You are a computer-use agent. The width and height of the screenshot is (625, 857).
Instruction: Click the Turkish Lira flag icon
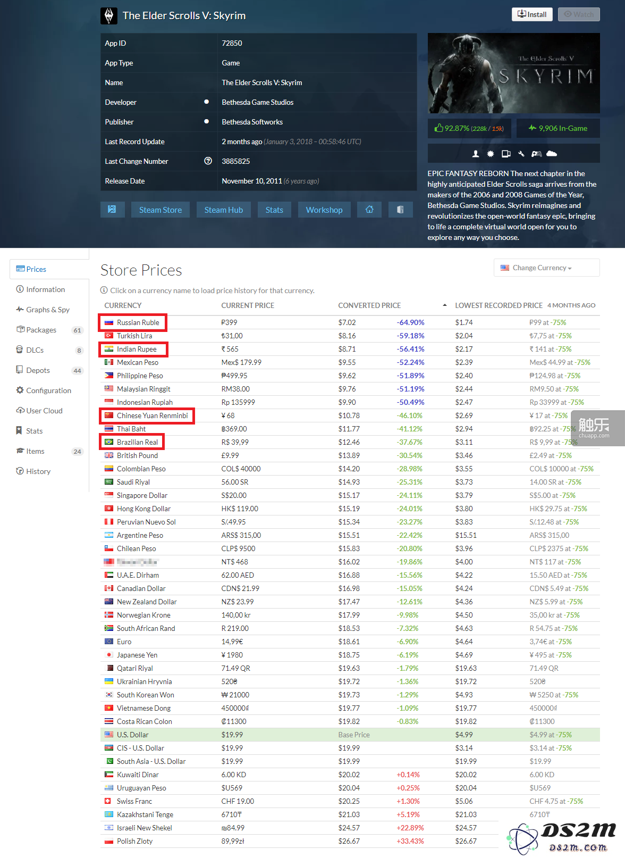click(109, 336)
